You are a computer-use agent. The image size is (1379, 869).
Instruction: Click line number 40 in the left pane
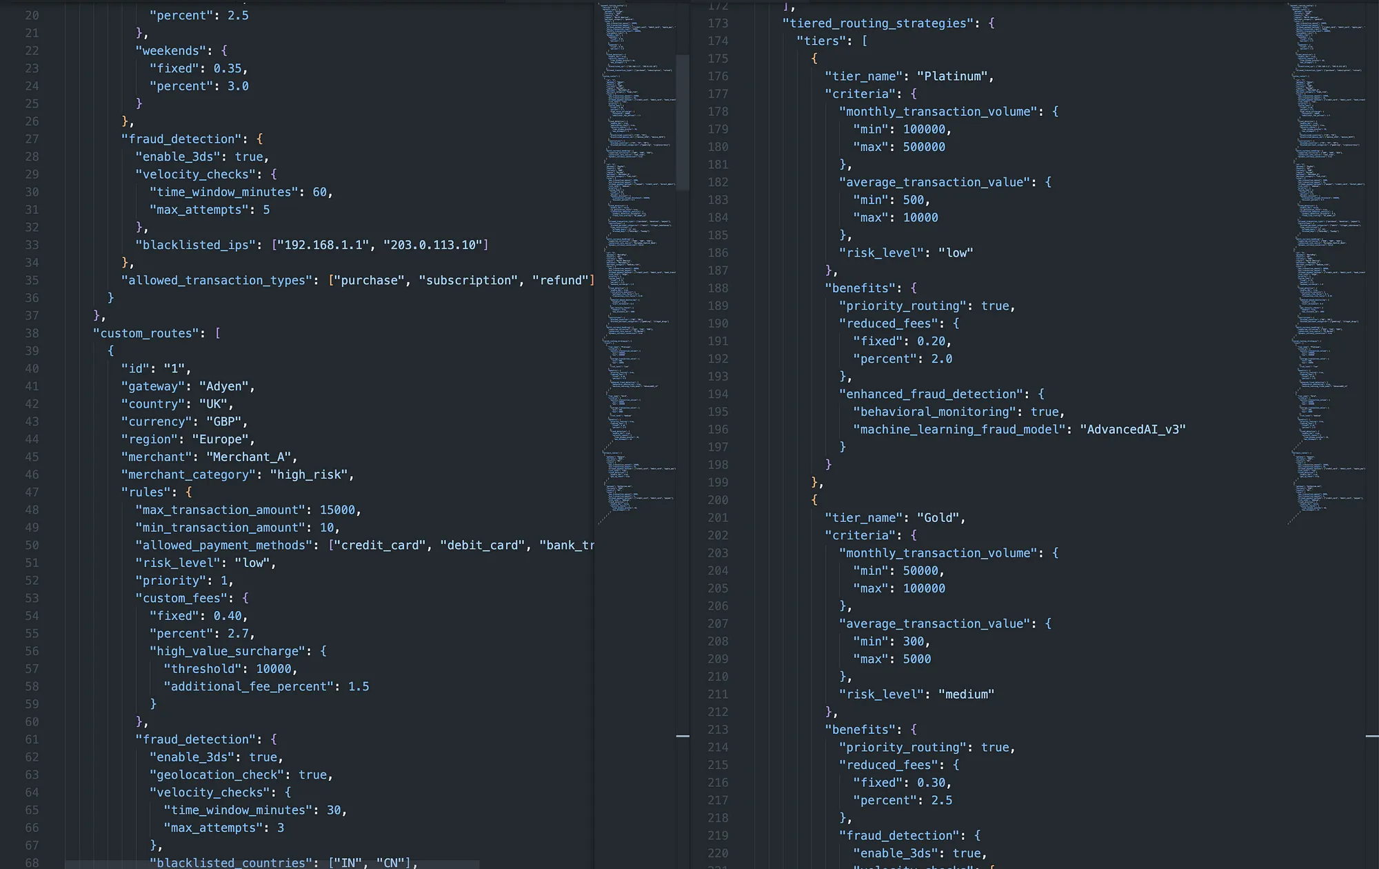32,368
